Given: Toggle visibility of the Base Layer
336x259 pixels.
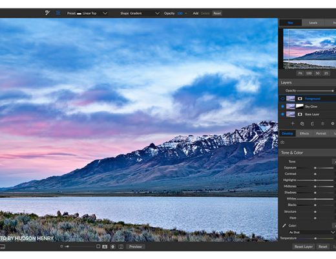Looking at the screenshot, I should [282, 114].
